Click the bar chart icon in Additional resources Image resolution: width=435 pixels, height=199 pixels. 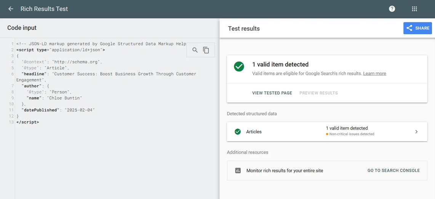click(238, 171)
